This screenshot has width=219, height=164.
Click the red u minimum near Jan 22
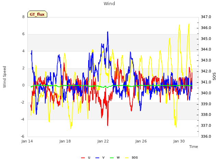point(108,125)
